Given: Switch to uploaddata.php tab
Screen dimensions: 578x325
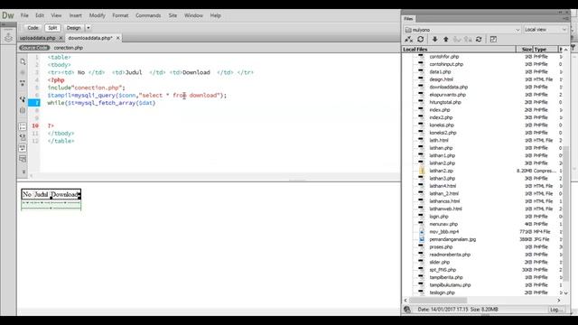Looking at the screenshot, I should pos(38,38).
